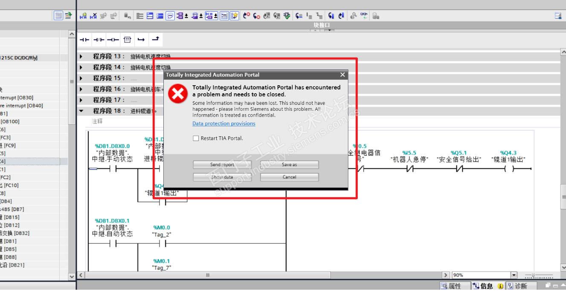The width and height of the screenshot is (566, 291).
Task: Click the download arrow toolbar icon
Action: 287,16
